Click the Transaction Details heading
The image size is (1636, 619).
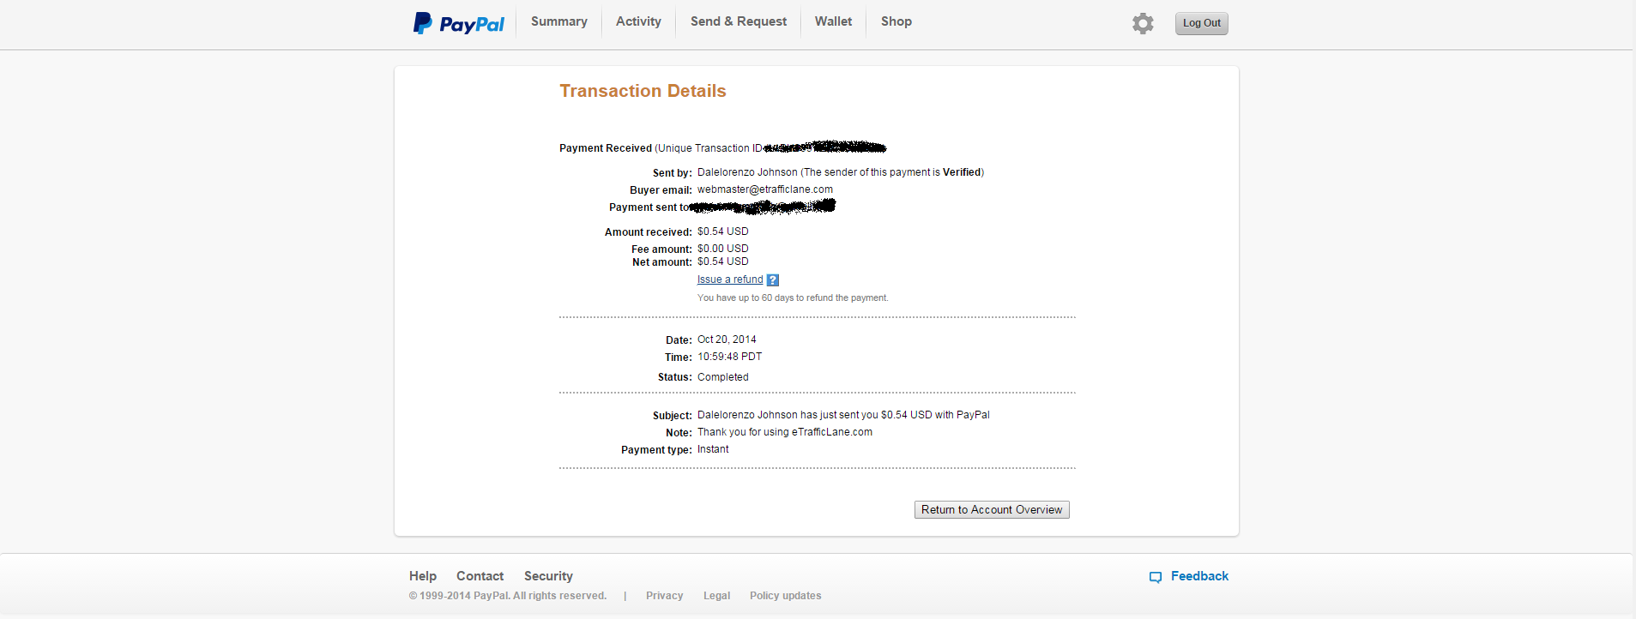[643, 91]
